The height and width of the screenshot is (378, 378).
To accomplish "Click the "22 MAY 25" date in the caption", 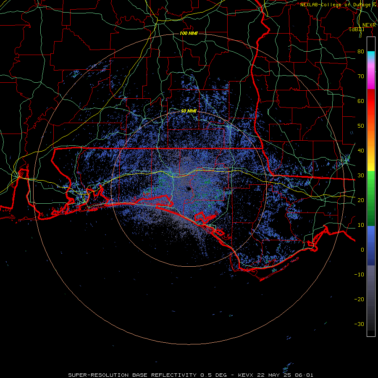I will 275,375.
